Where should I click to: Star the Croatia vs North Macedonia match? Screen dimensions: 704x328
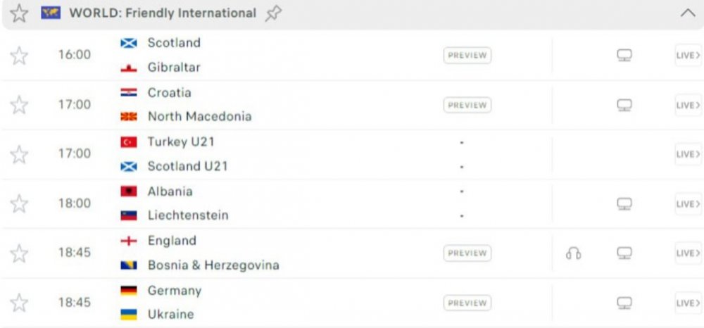click(x=19, y=105)
